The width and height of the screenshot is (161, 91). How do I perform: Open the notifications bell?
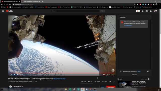pyautogui.click(x=151, y=11)
